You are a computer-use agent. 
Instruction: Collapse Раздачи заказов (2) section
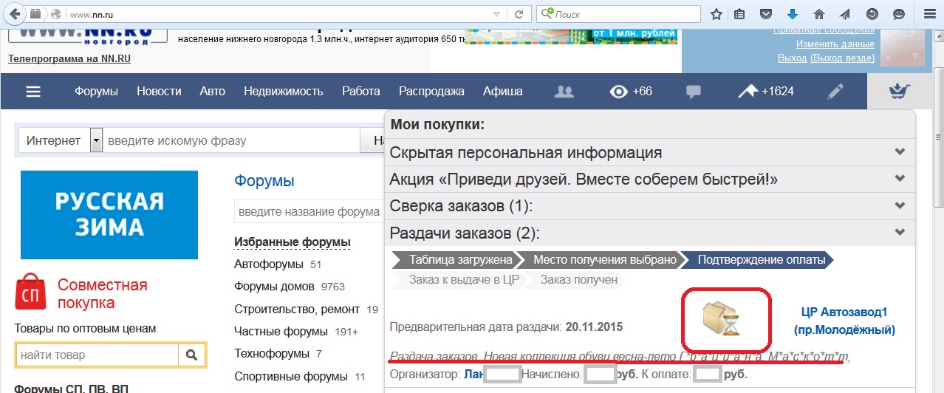(899, 233)
